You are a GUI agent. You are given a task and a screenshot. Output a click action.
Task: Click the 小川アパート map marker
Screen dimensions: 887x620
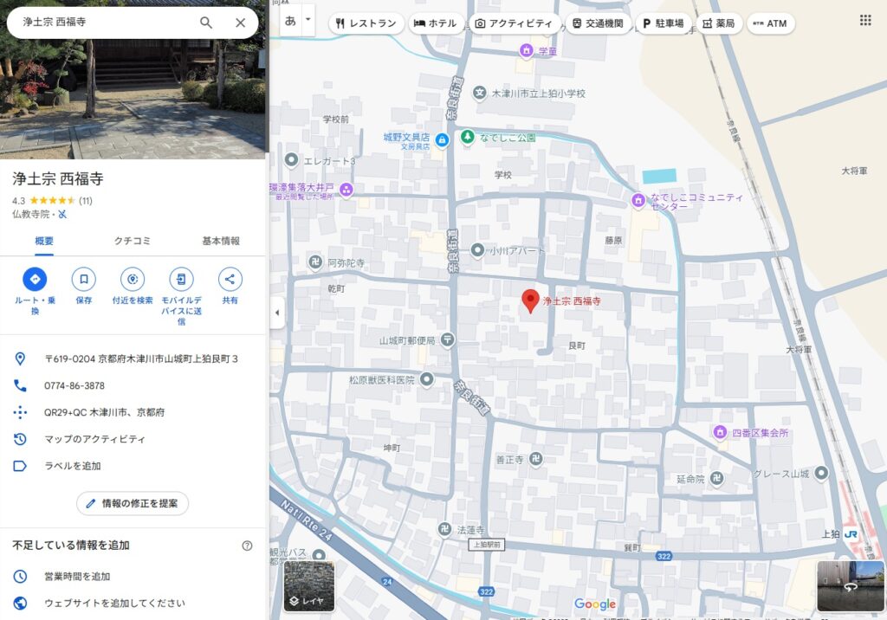point(477,249)
